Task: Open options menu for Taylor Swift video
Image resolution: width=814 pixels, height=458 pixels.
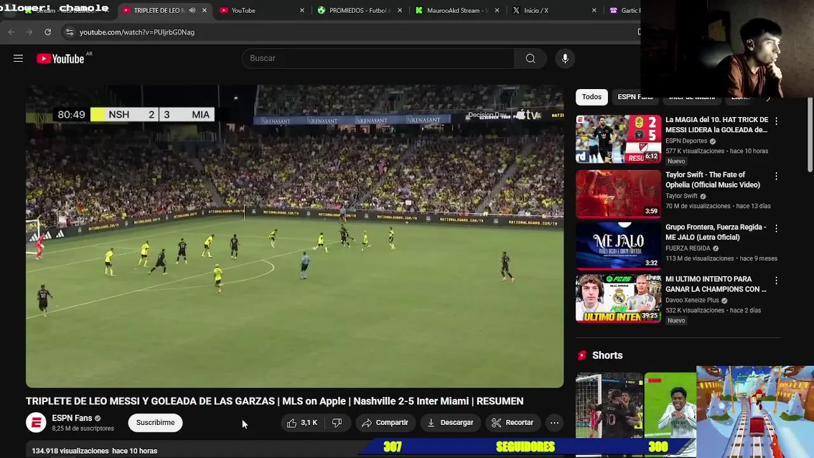Action: tap(776, 176)
